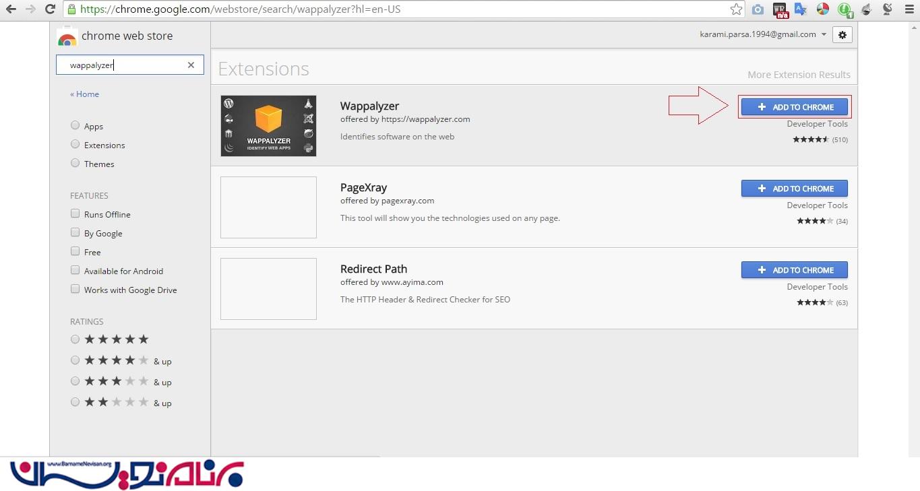Open the Redirect Path extension title
920x491 pixels.
(x=373, y=269)
